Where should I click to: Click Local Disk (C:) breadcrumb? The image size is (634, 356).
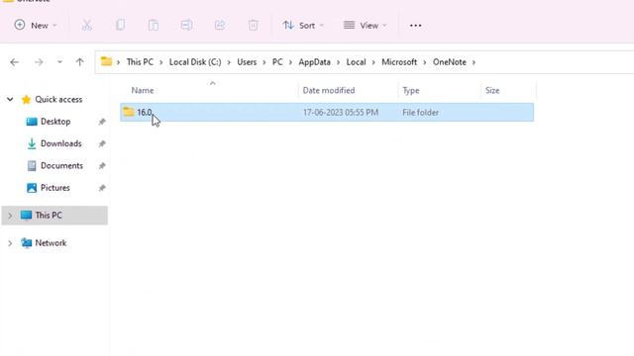[195, 62]
